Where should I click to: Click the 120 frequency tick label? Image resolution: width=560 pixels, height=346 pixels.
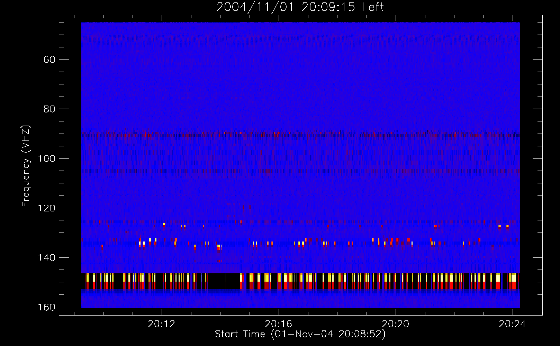coord(46,208)
